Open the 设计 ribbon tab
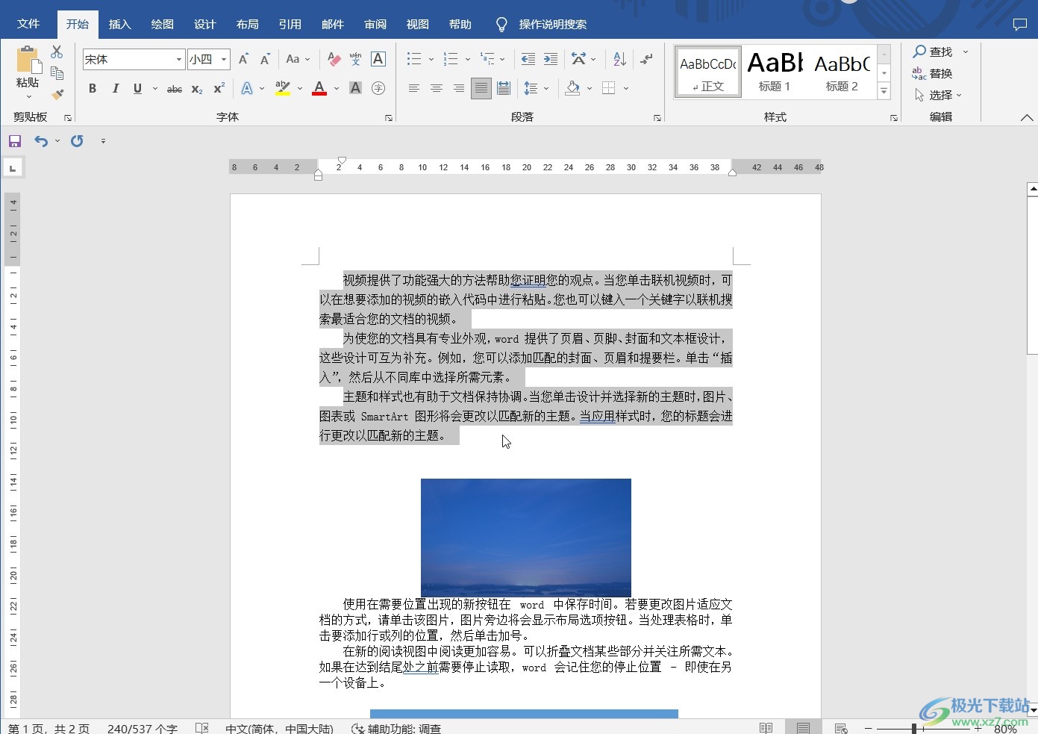 tap(204, 23)
